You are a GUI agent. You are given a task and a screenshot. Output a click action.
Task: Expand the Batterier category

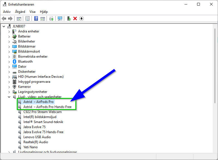[9, 37]
